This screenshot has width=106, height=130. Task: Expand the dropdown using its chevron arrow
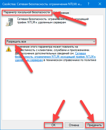pos(94,42)
